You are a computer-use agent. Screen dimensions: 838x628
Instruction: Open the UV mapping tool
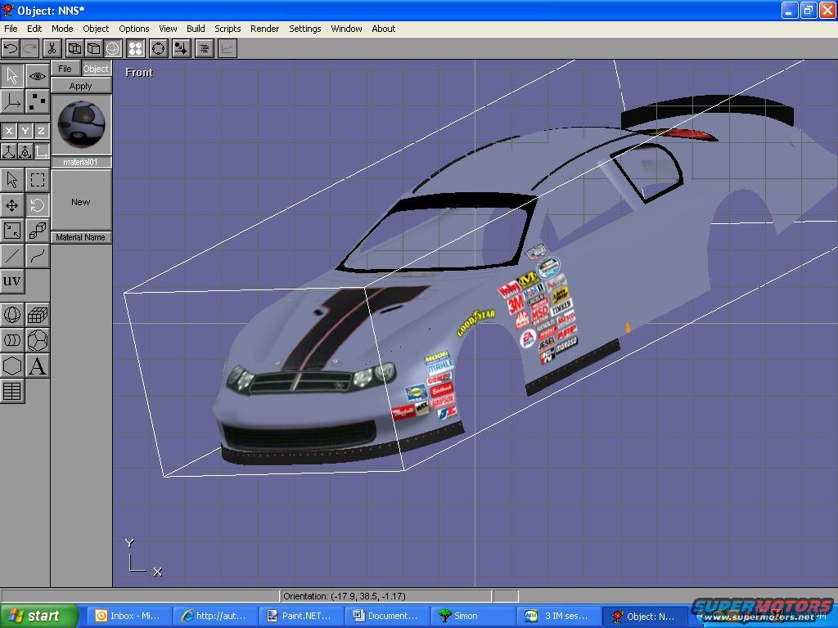12,281
